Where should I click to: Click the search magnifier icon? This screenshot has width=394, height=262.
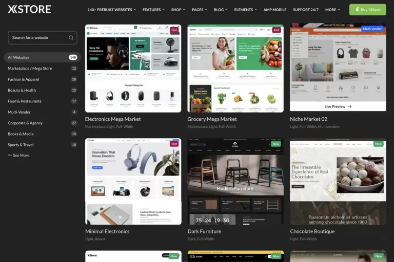coord(71,37)
